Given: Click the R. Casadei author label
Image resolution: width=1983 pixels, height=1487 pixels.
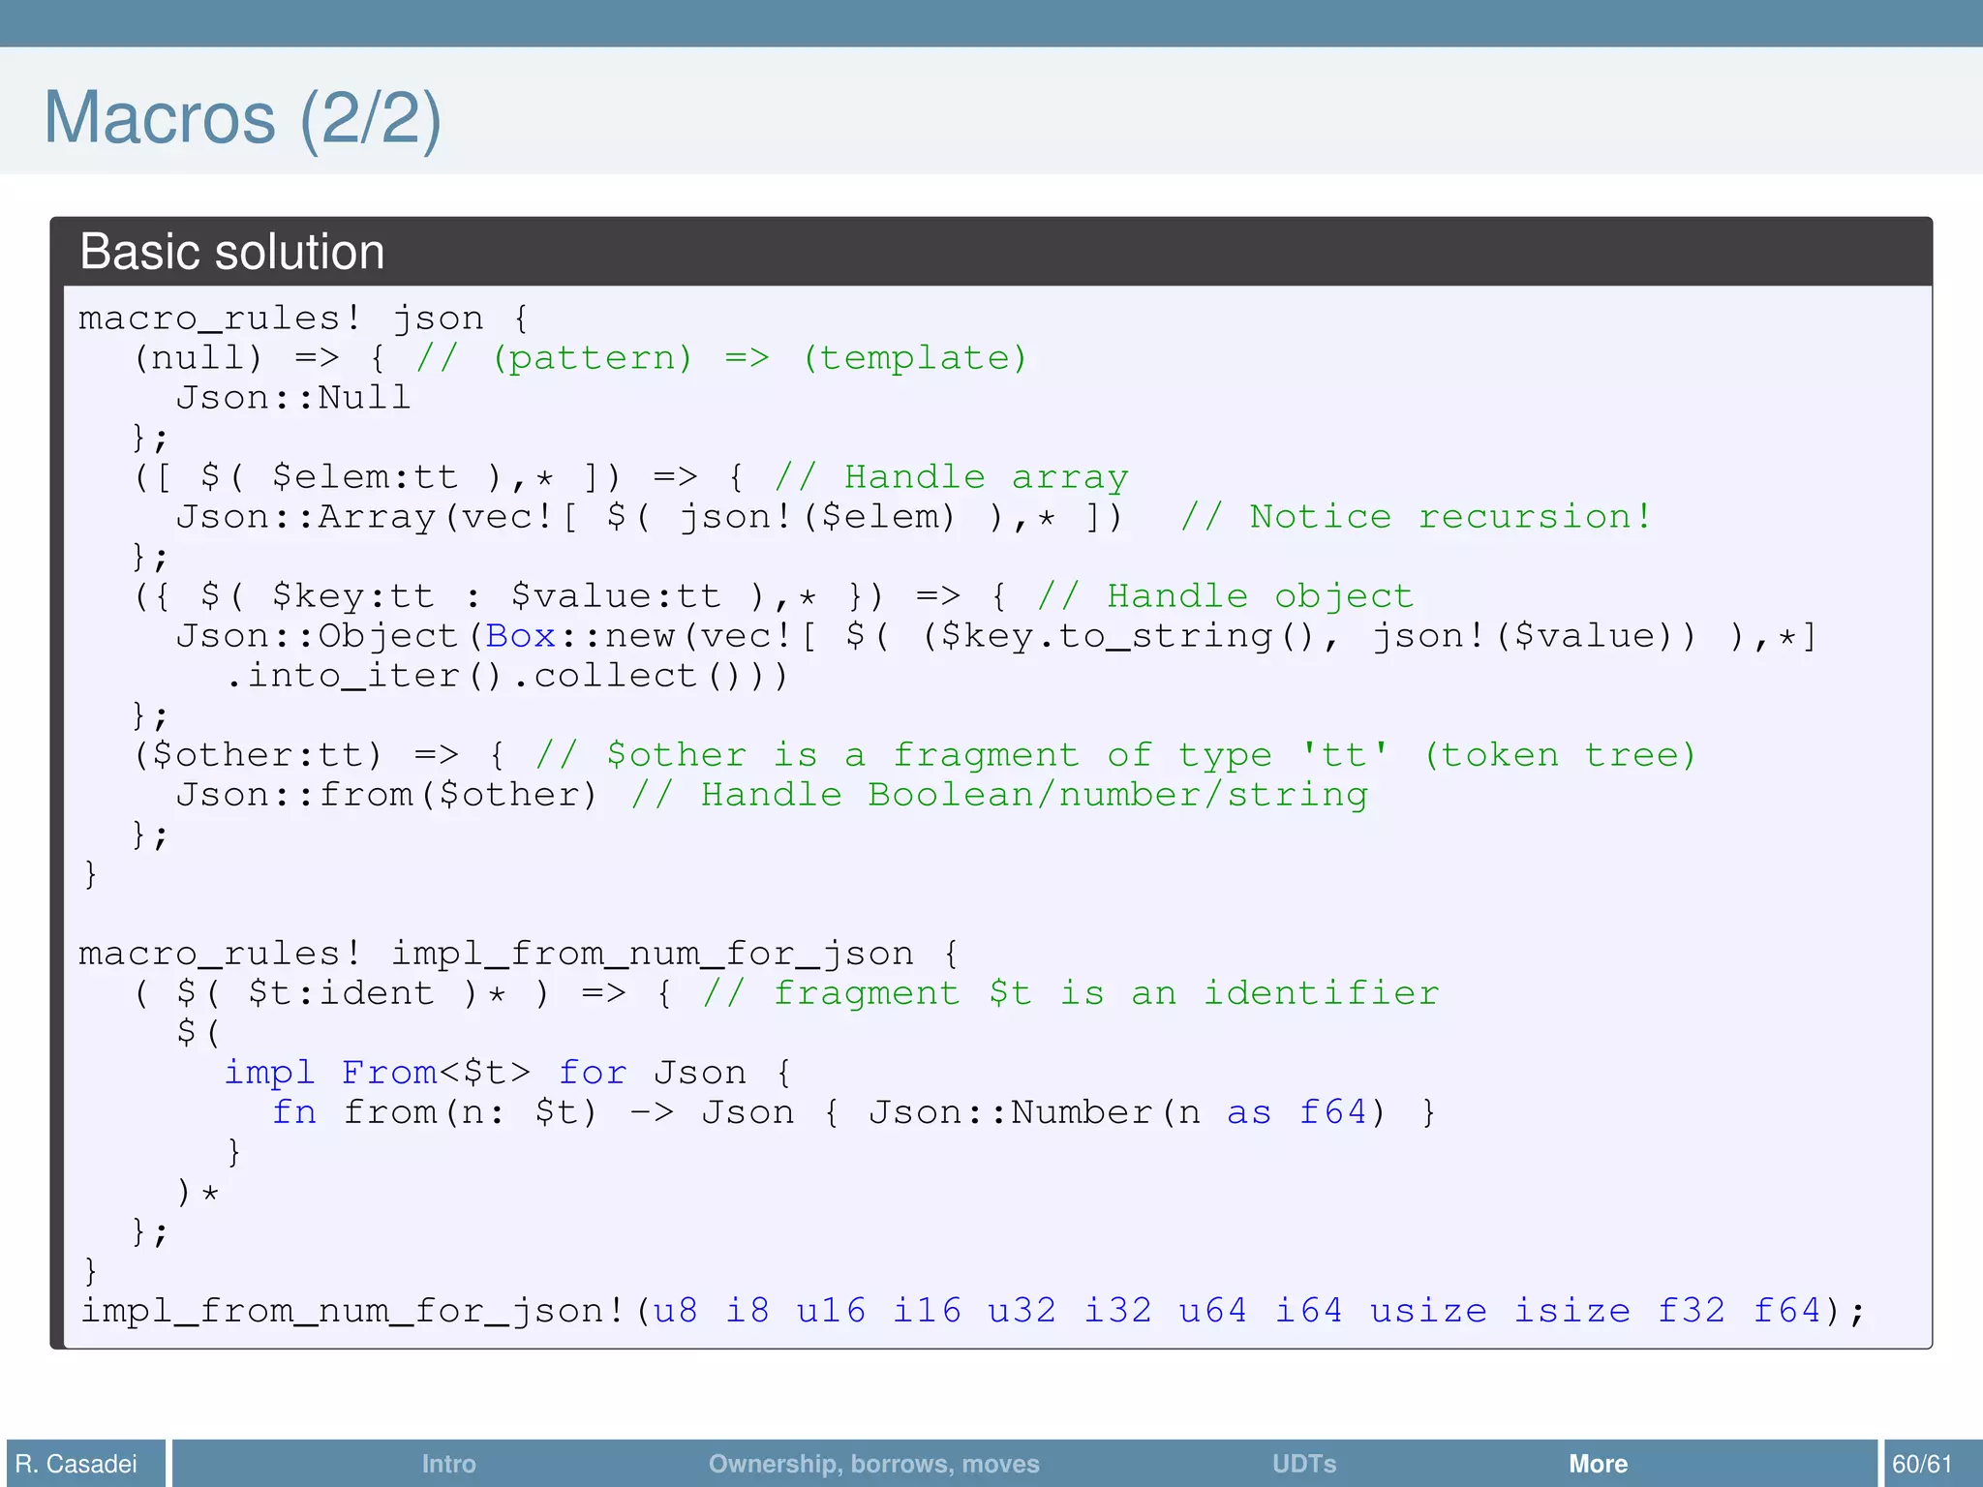Looking at the screenshot, I should tap(76, 1463).
